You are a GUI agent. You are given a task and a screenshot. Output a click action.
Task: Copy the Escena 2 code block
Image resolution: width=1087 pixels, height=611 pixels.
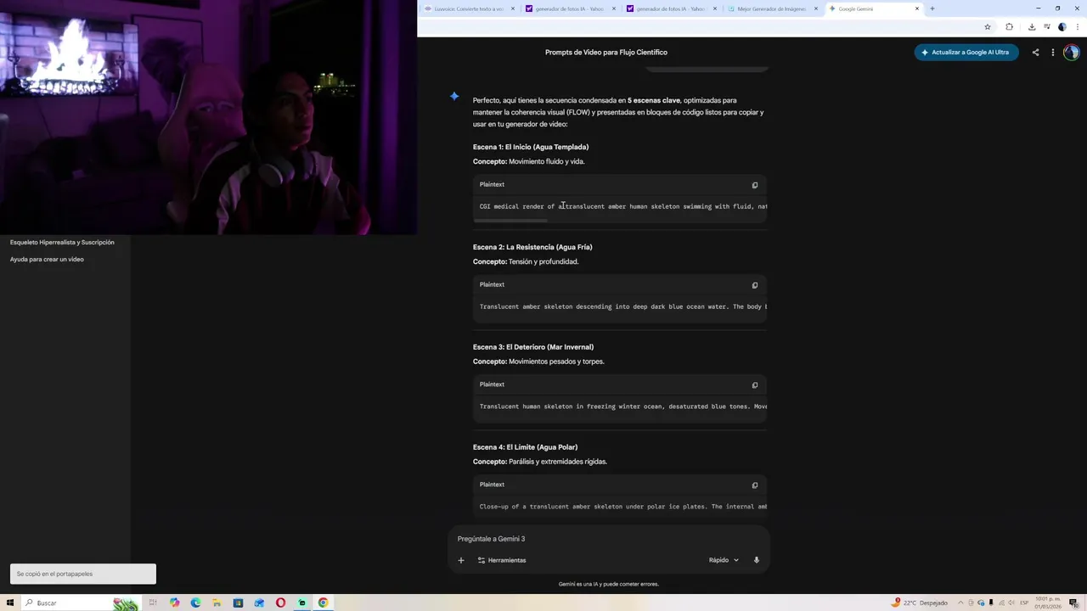point(754,285)
